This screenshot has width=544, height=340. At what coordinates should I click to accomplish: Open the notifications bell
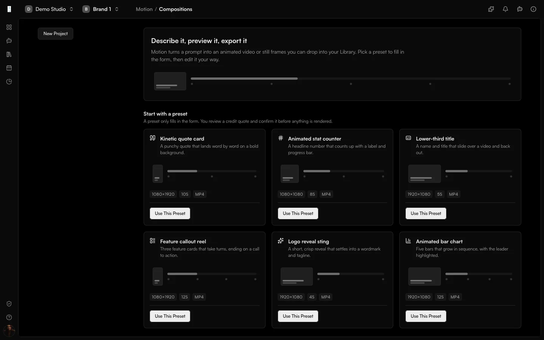pyautogui.click(x=505, y=9)
